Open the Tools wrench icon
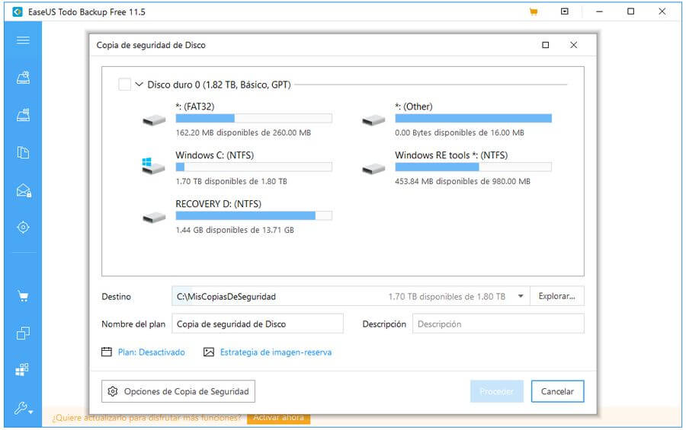Image resolution: width=686 pixels, height=430 pixels. click(x=23, y=408)
